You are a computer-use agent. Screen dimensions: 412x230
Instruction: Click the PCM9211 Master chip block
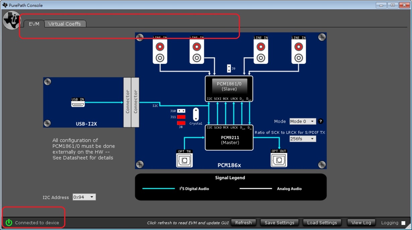[x=229, y=137]
